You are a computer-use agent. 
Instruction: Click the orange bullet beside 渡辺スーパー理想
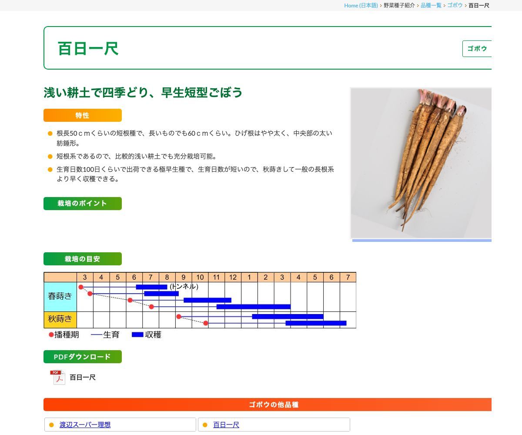[x=51, y=425]
